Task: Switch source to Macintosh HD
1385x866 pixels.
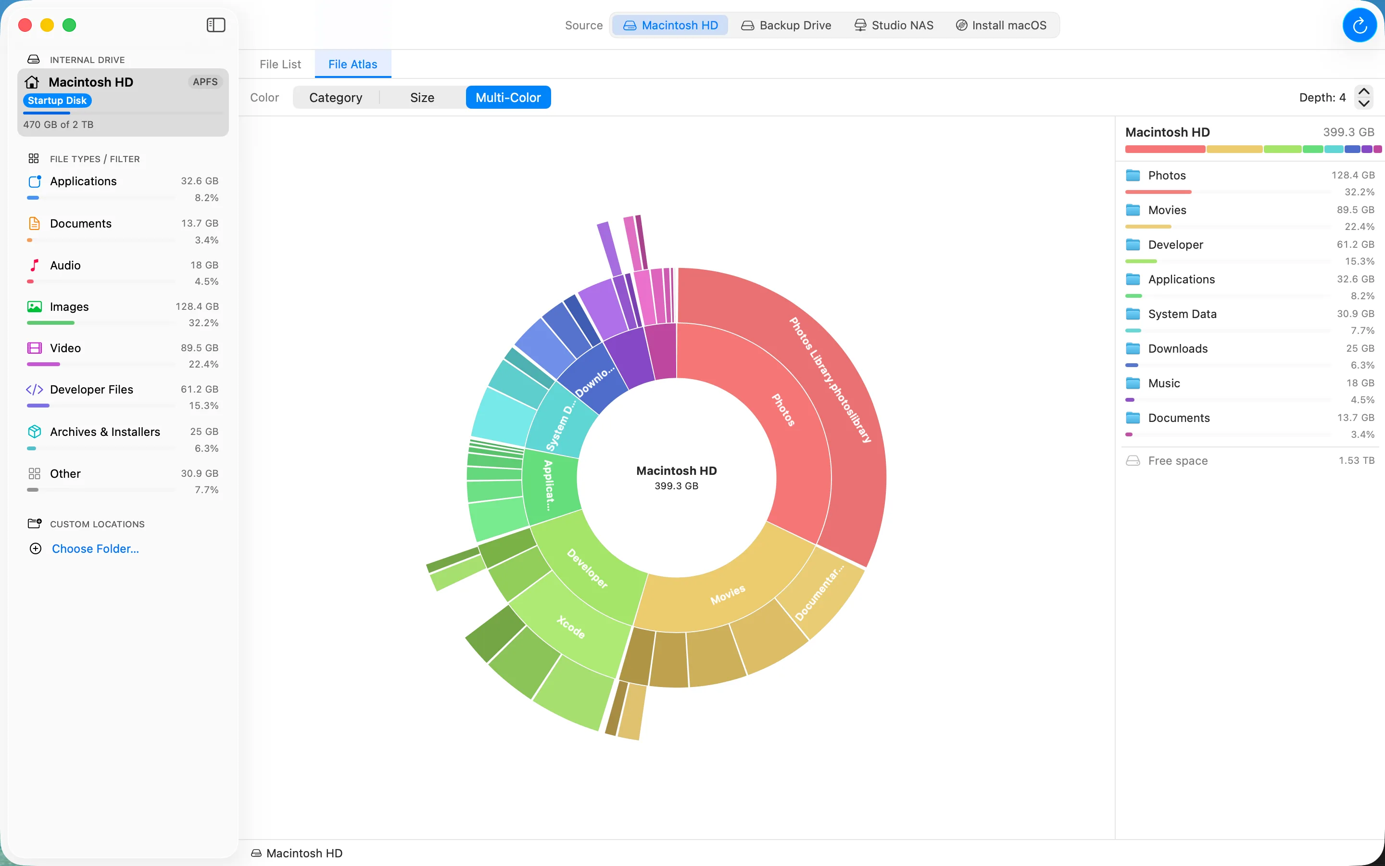Action: click(670, 25)
